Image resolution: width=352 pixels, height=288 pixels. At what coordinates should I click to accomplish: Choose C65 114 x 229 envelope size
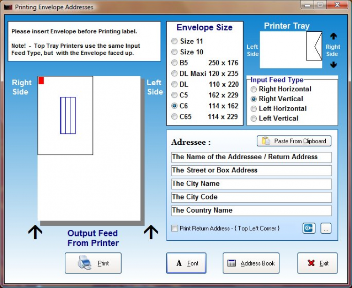tap(175, 117)
